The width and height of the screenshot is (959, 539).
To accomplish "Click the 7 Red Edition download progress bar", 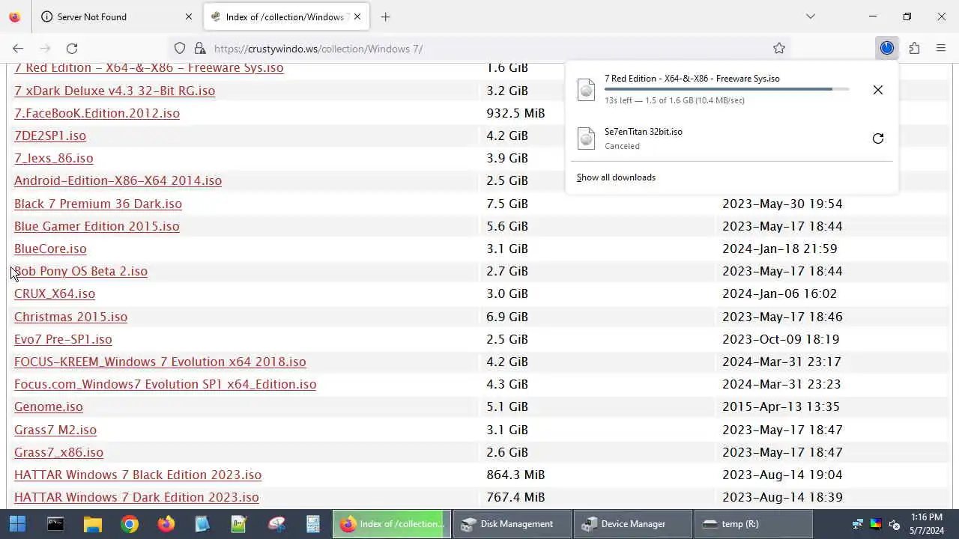I will (x=727, y=89).
